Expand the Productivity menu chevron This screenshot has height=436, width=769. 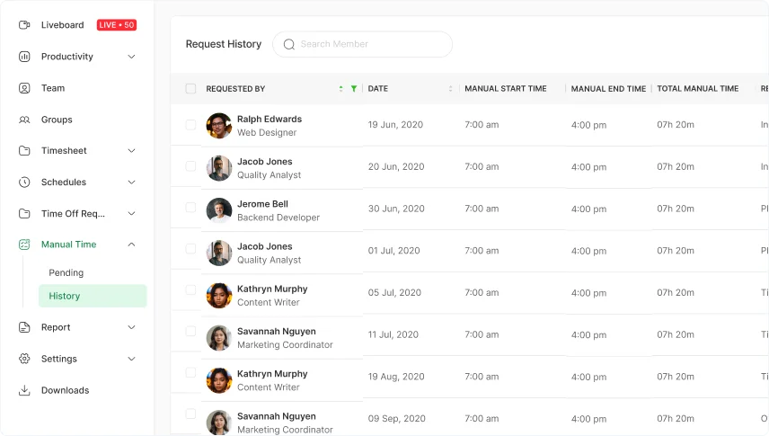click(131, 57)
